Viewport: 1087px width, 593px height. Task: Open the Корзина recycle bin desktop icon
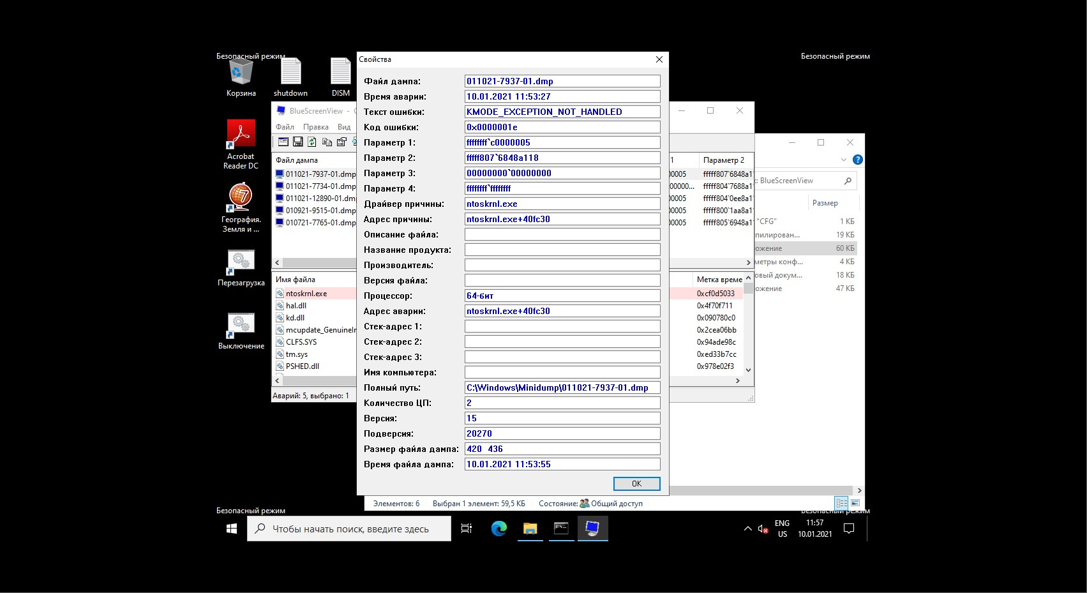[x=241, y=77]
